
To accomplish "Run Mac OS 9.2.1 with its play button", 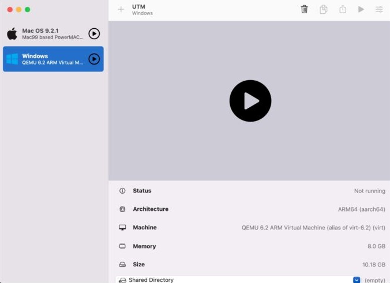I will (94, 33).
